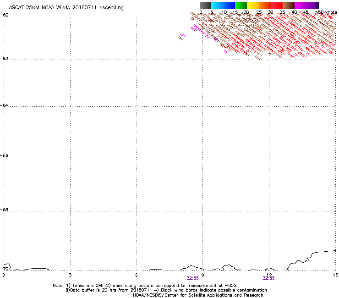The height and width of the screenshot is (298, 339).
Task: Click the brown 35-40 knots color segment
Action: 289,6
